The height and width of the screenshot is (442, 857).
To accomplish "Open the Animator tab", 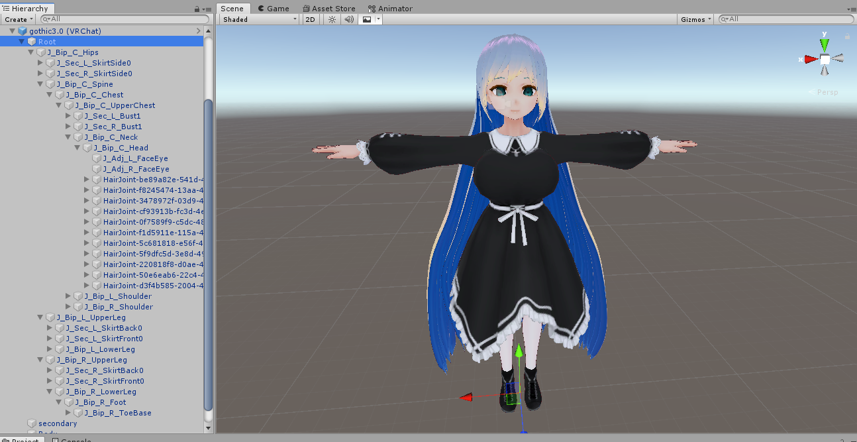I will (x=390, y=9).
